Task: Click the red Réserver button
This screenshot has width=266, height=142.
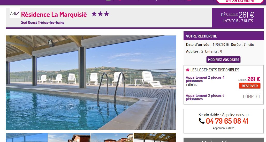Action: [249, 86]
